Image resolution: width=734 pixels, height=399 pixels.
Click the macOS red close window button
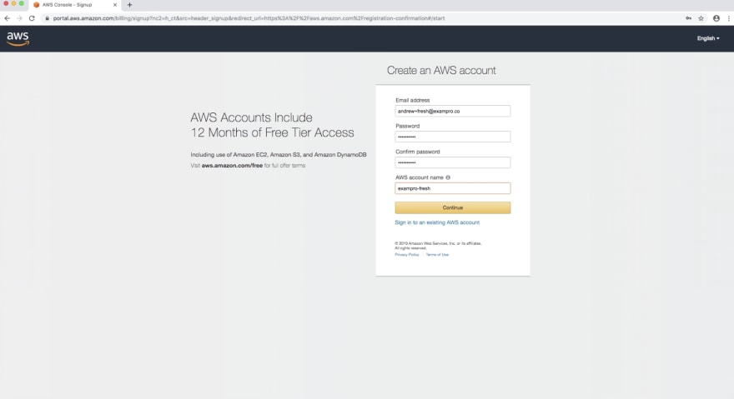[6, 3]
